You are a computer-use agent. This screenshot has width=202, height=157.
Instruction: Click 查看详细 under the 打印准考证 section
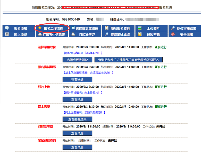tap(77, 133)
